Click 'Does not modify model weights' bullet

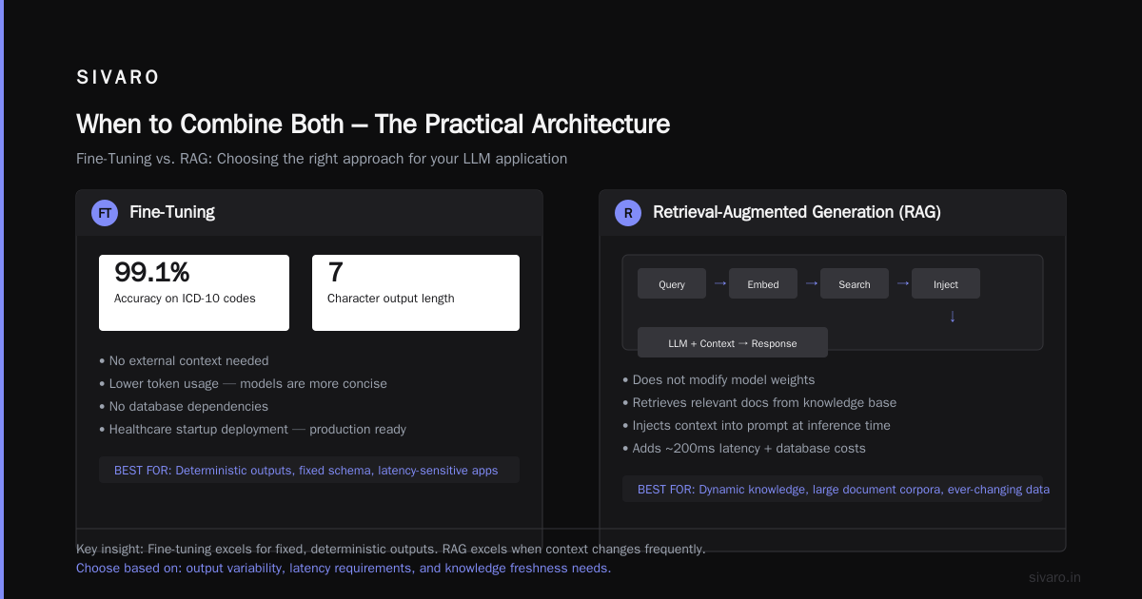[x=719, y=380]
